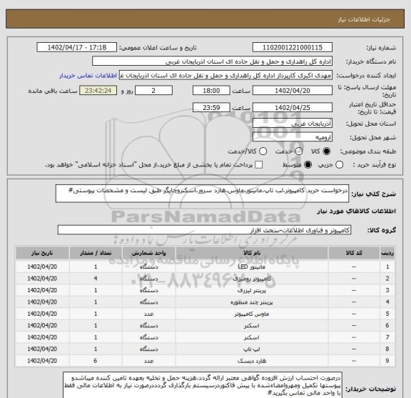Click the دستگاه unit in پرینتر لیزری row
Viewport: 411px width, 398px height.
(148, 290)
